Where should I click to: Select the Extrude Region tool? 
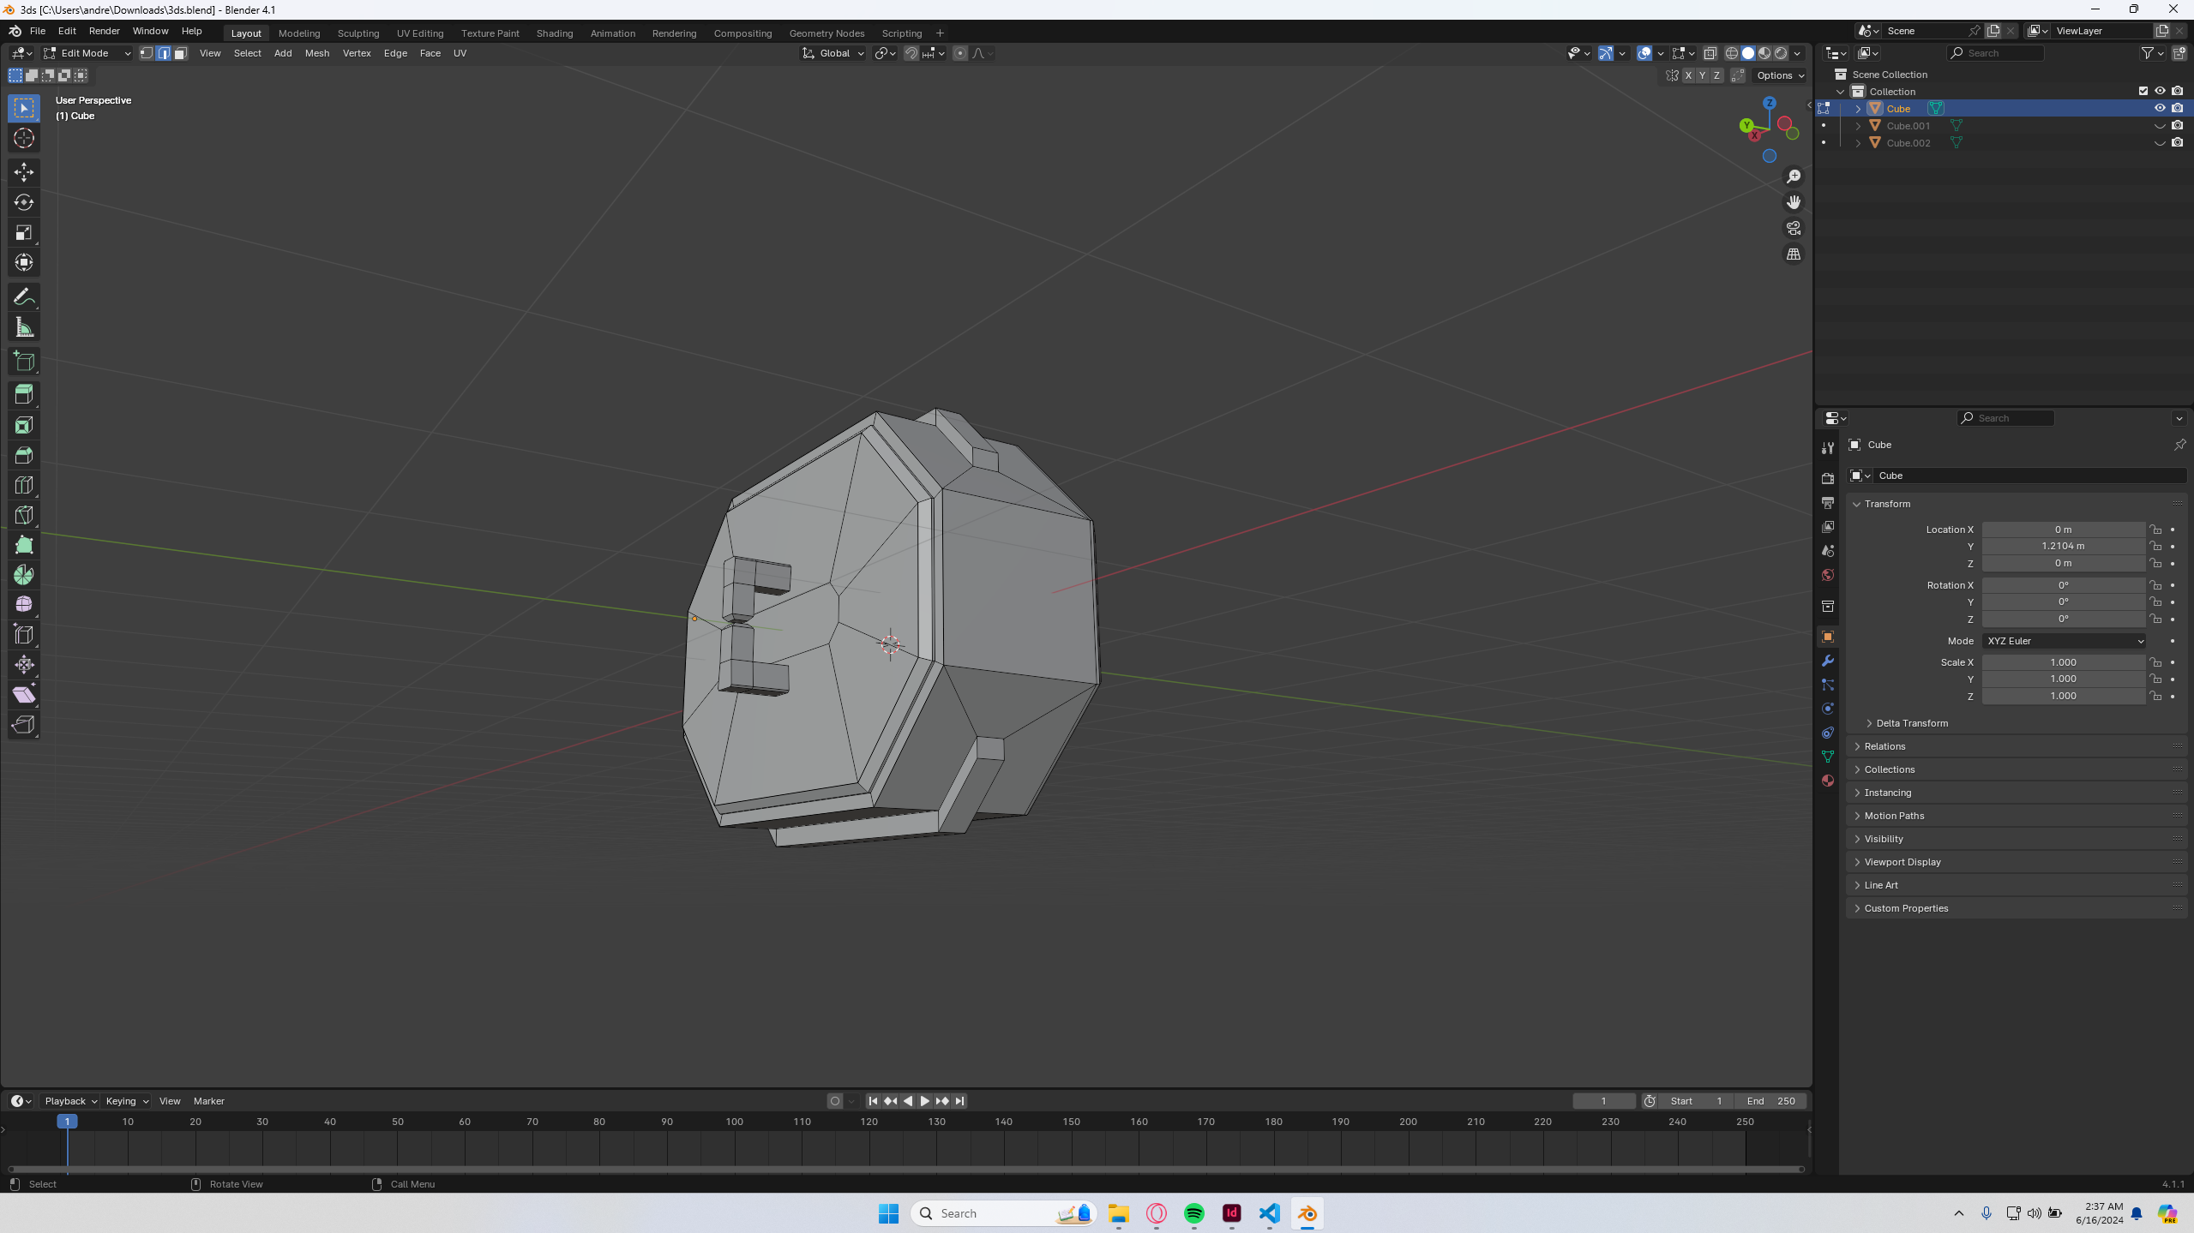(x=24, y=395)
